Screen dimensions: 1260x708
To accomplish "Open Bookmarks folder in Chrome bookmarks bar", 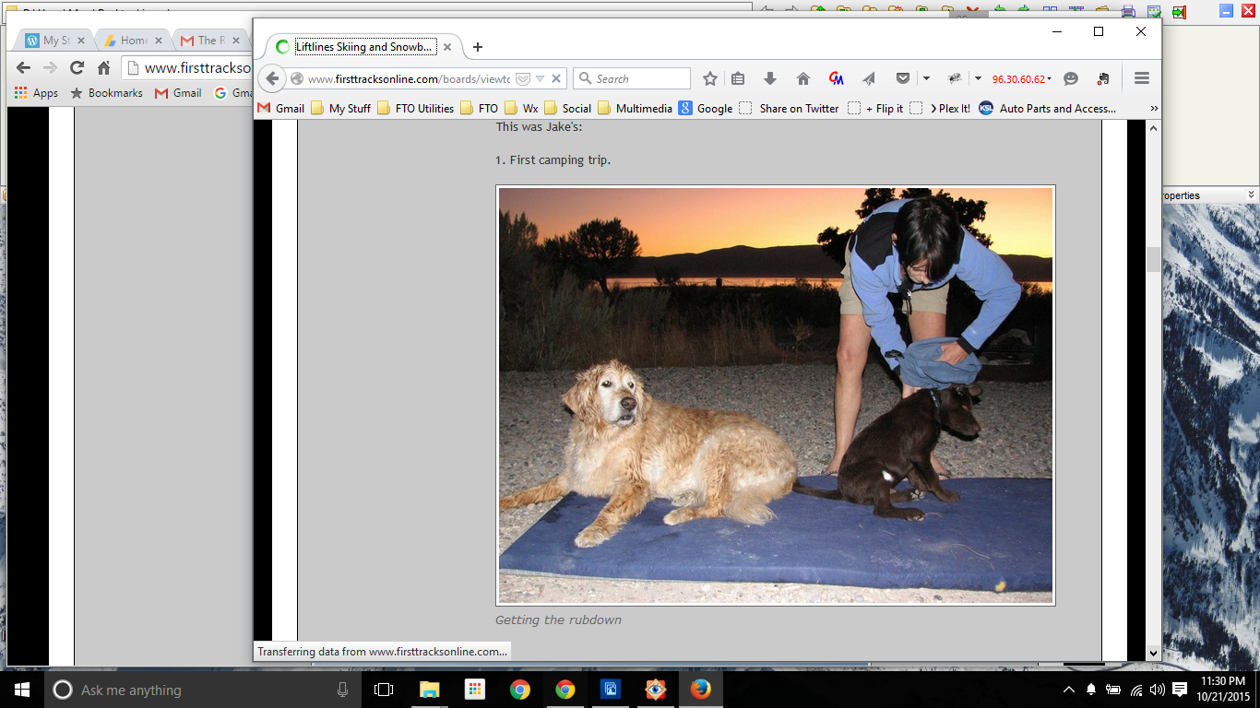I will 106,93.
